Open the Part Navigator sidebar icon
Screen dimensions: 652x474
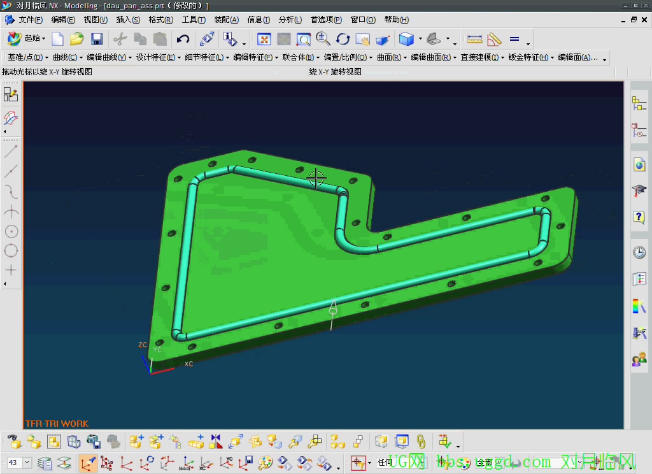639,130
